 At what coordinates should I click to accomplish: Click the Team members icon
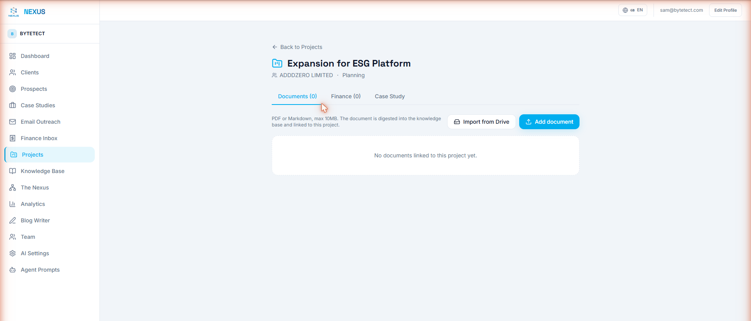[13, 237]
